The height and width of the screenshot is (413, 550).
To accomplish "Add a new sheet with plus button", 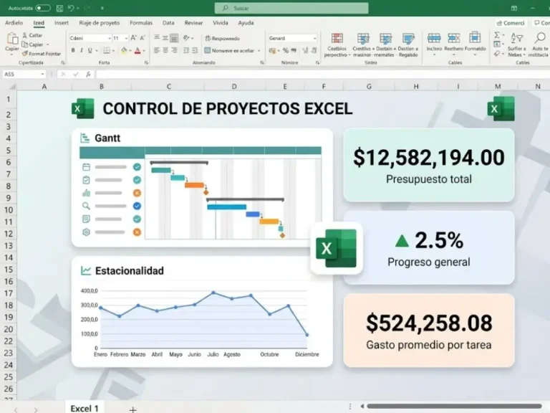I will 132,409.
